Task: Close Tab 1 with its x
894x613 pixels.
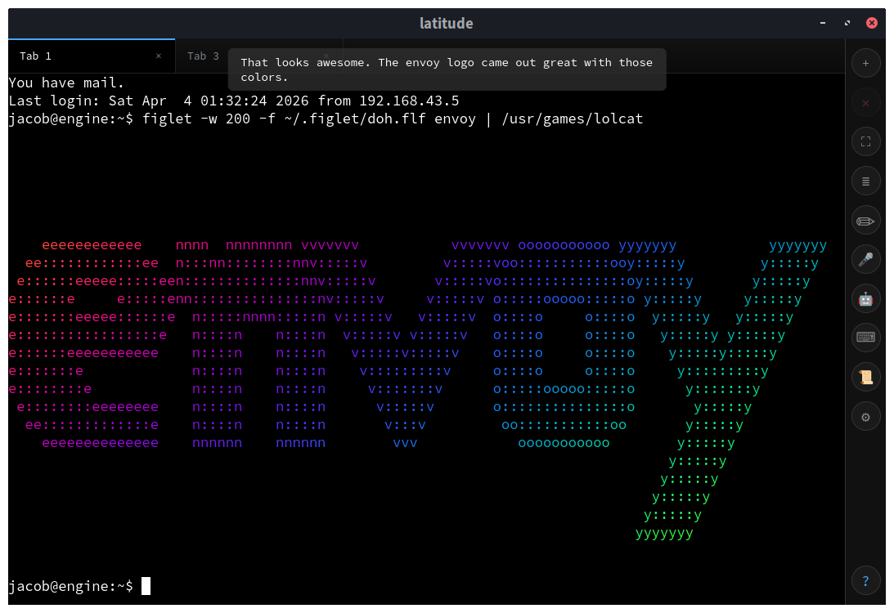Action: pos(159,56)
